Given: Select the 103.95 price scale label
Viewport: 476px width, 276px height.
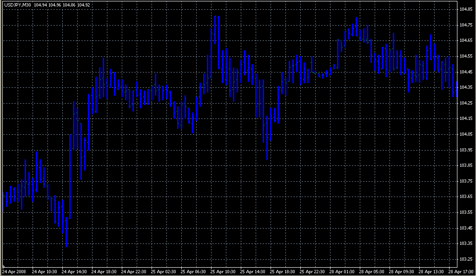Looking at the screenshot, I should [466, 150].
